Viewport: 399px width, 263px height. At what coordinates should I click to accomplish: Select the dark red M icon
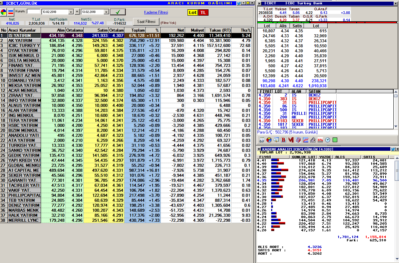click(291, 140)
